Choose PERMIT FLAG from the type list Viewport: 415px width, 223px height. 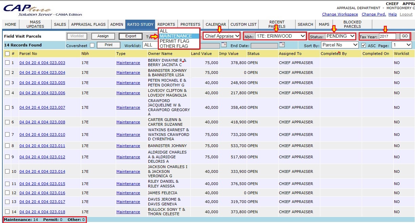174,41
